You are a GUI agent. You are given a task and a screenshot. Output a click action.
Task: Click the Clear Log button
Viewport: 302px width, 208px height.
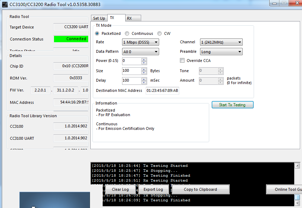(x=120, y=189)
